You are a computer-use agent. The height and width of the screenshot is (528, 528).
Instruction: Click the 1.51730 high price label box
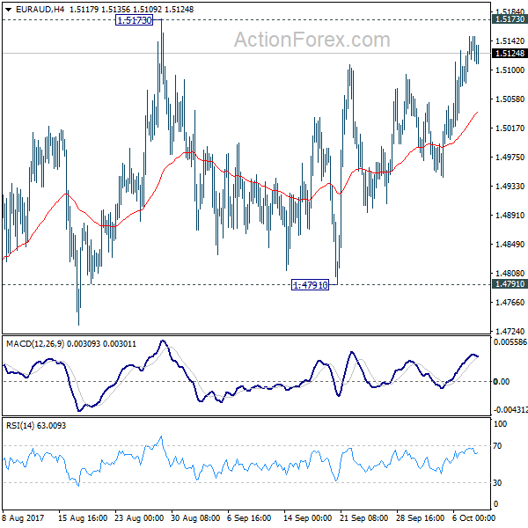pyautogui.click(x=134, y=20)
